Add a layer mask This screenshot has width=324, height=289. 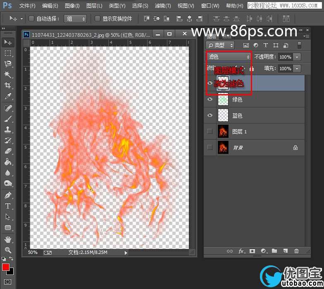[x=252, y=251]
